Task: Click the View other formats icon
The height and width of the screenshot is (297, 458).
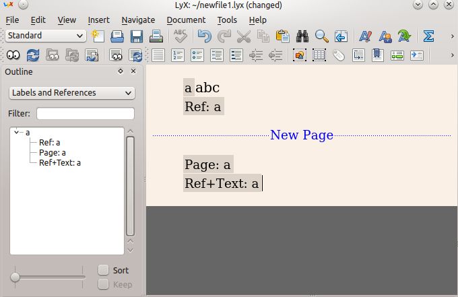Action: click(x=116, y=55)
